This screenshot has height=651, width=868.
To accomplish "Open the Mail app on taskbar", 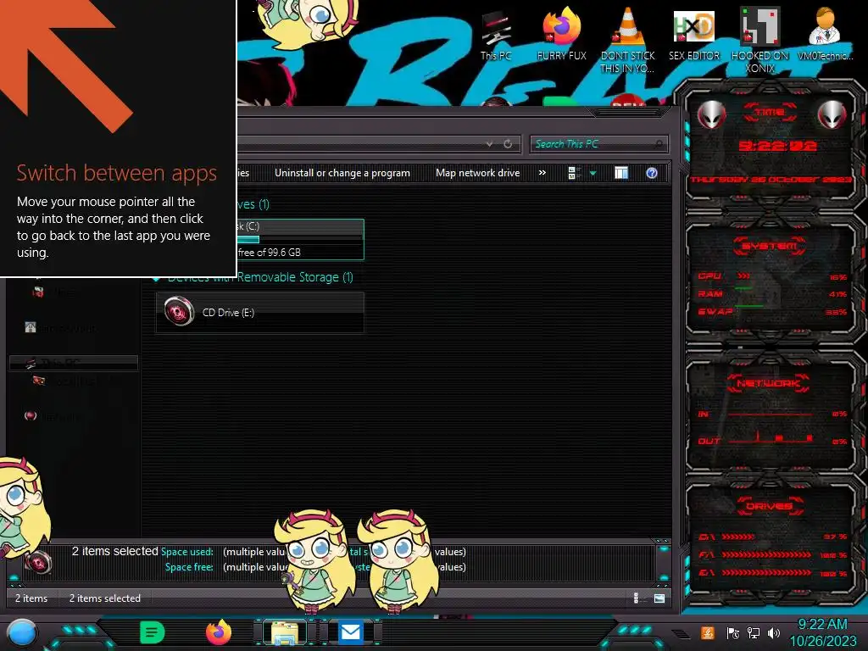I will [x=350, y=632].
